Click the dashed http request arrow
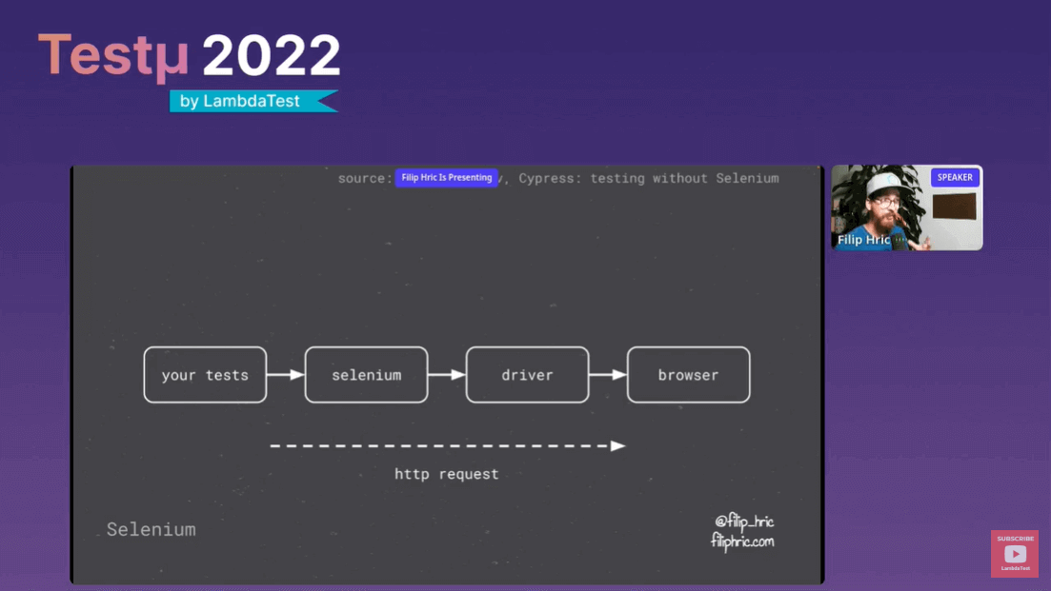Image resolution: width=1051 pixels, height=591 pixels. [x=446, y=444]
